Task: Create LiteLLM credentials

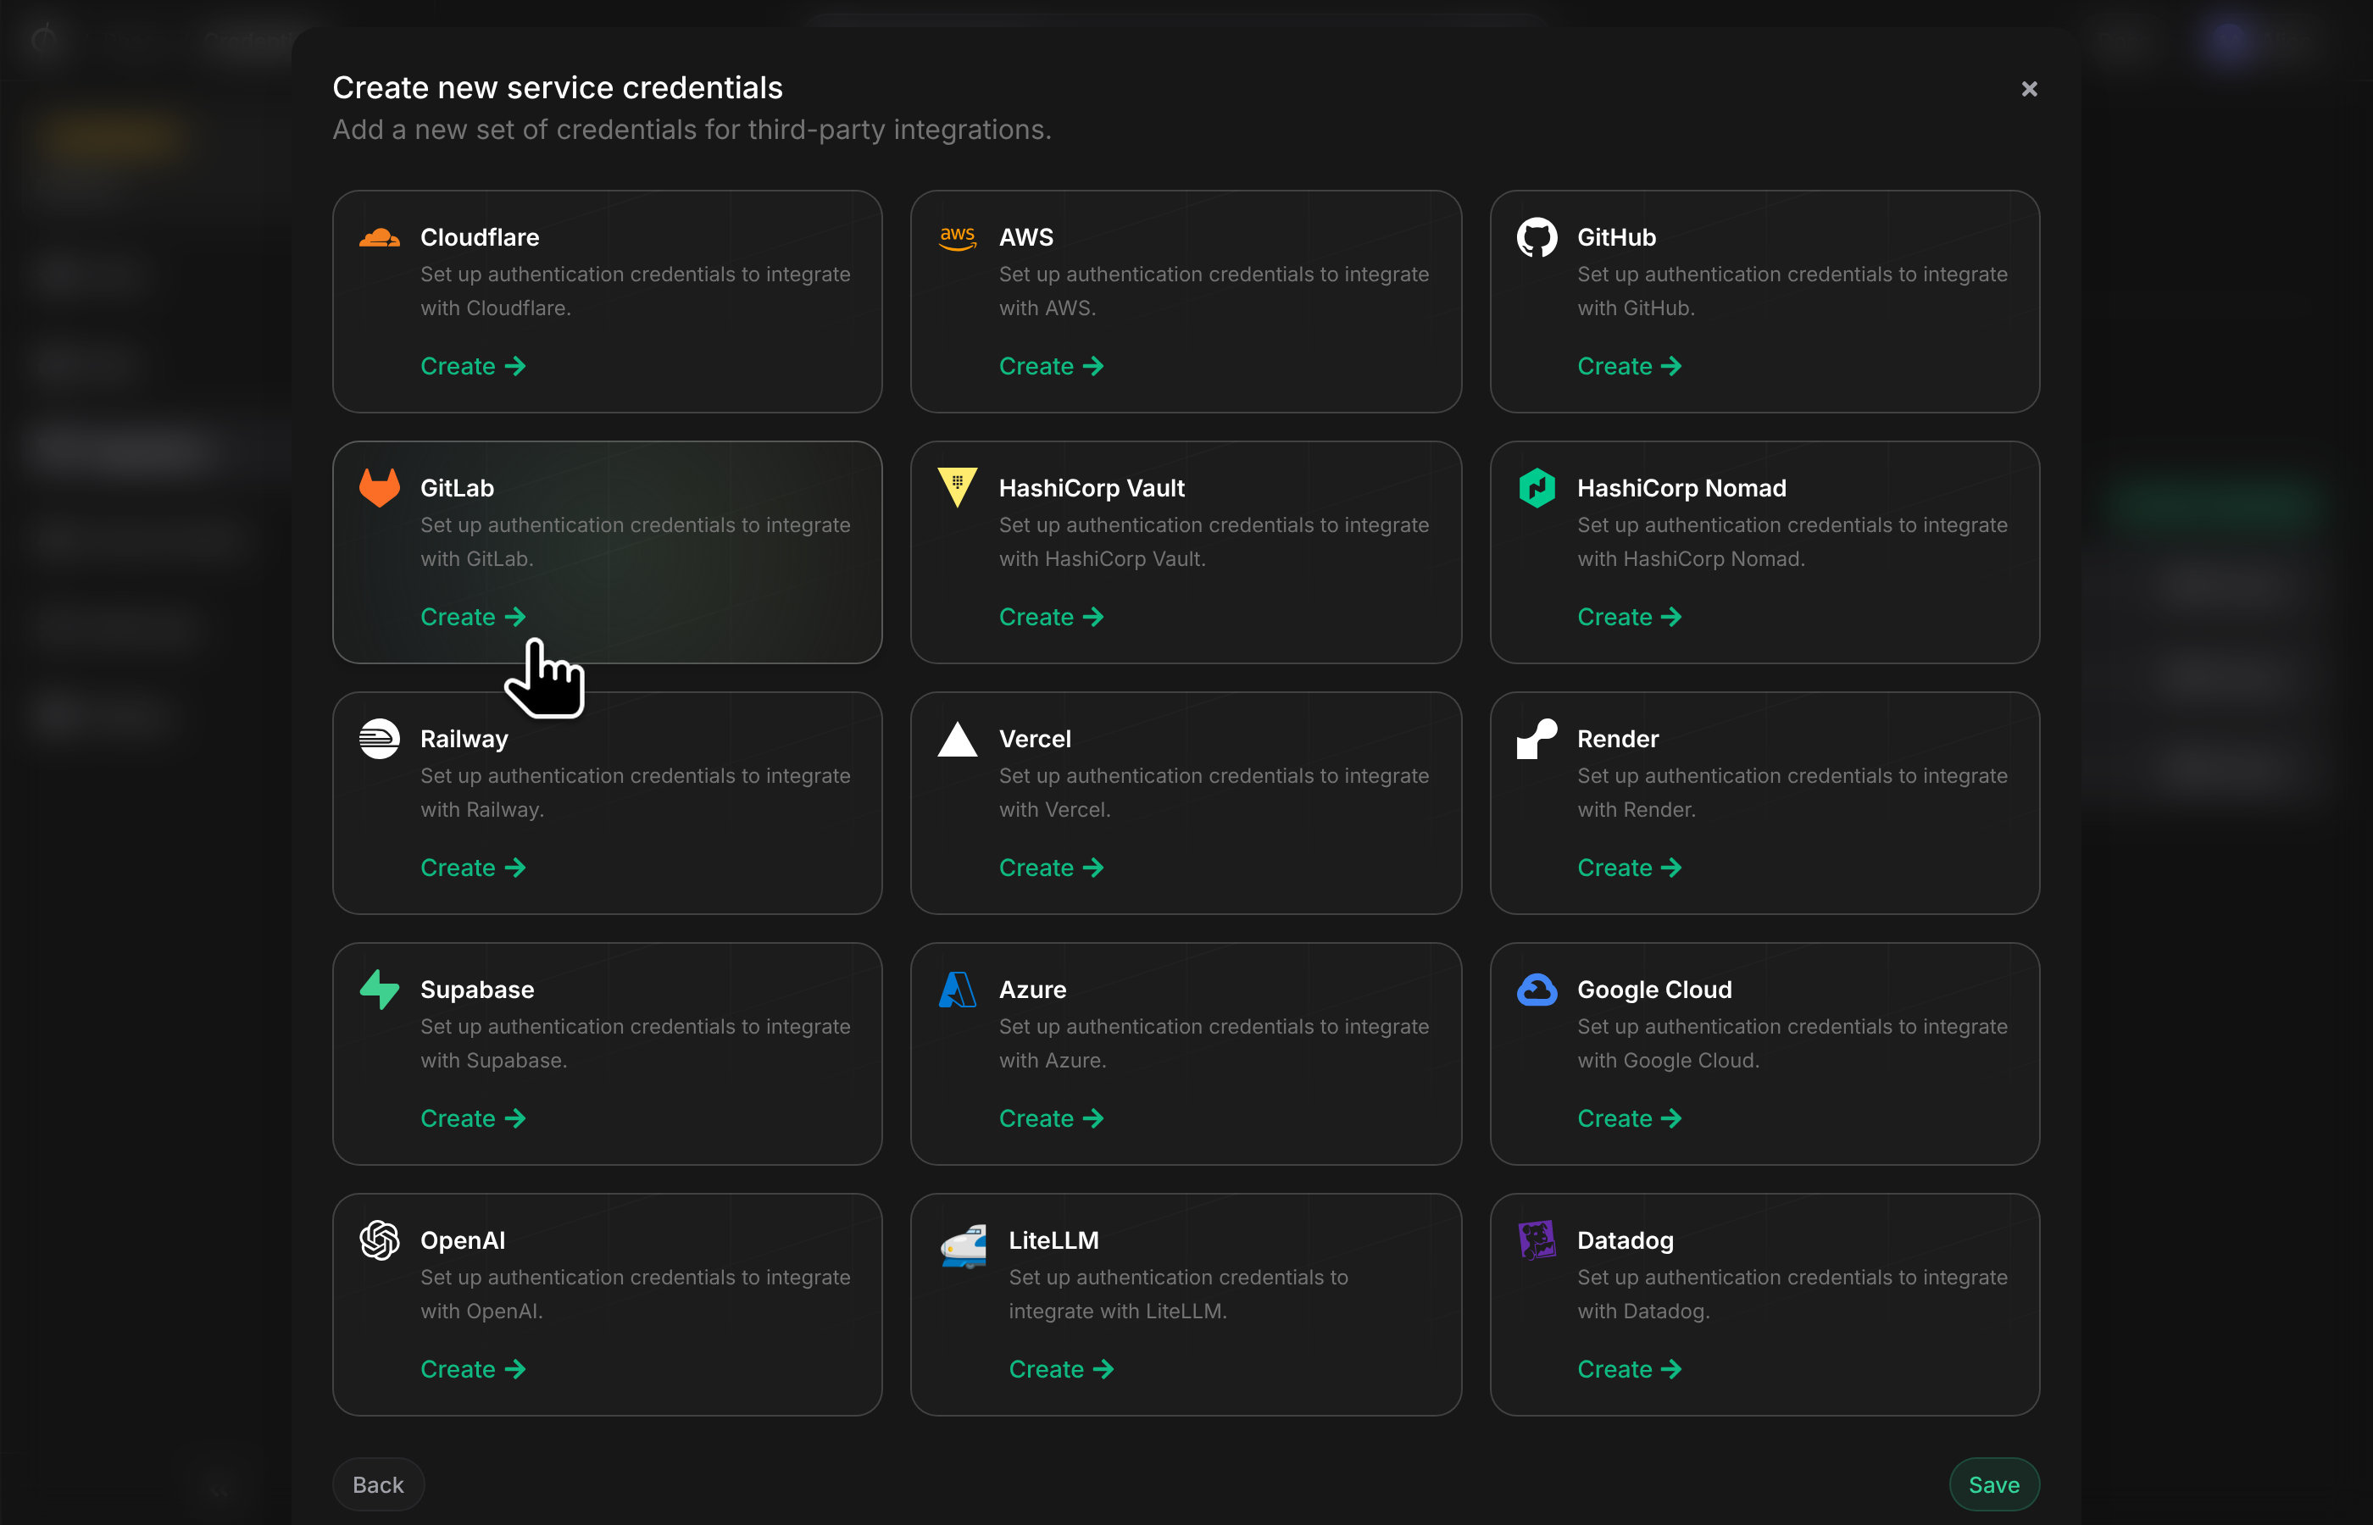Action: pos(1061,1369)
